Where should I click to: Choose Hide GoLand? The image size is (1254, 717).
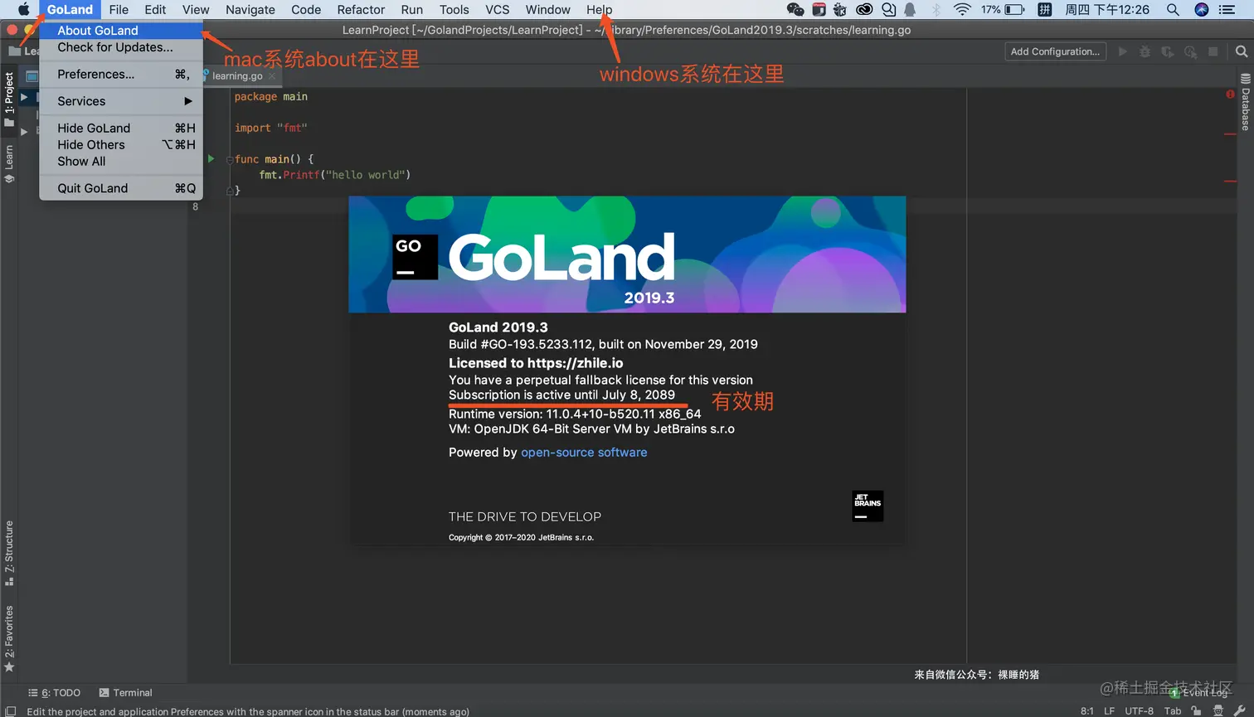coord(121,128)
